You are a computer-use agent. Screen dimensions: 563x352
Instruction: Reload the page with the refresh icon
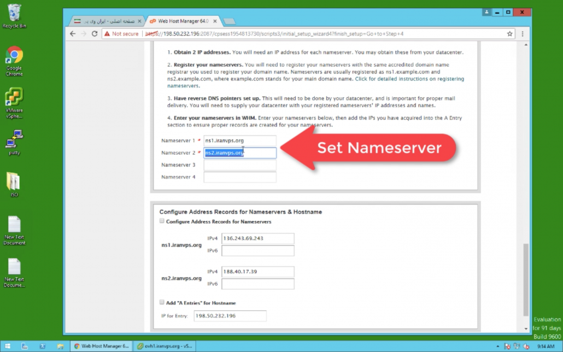tap(95, 34)
